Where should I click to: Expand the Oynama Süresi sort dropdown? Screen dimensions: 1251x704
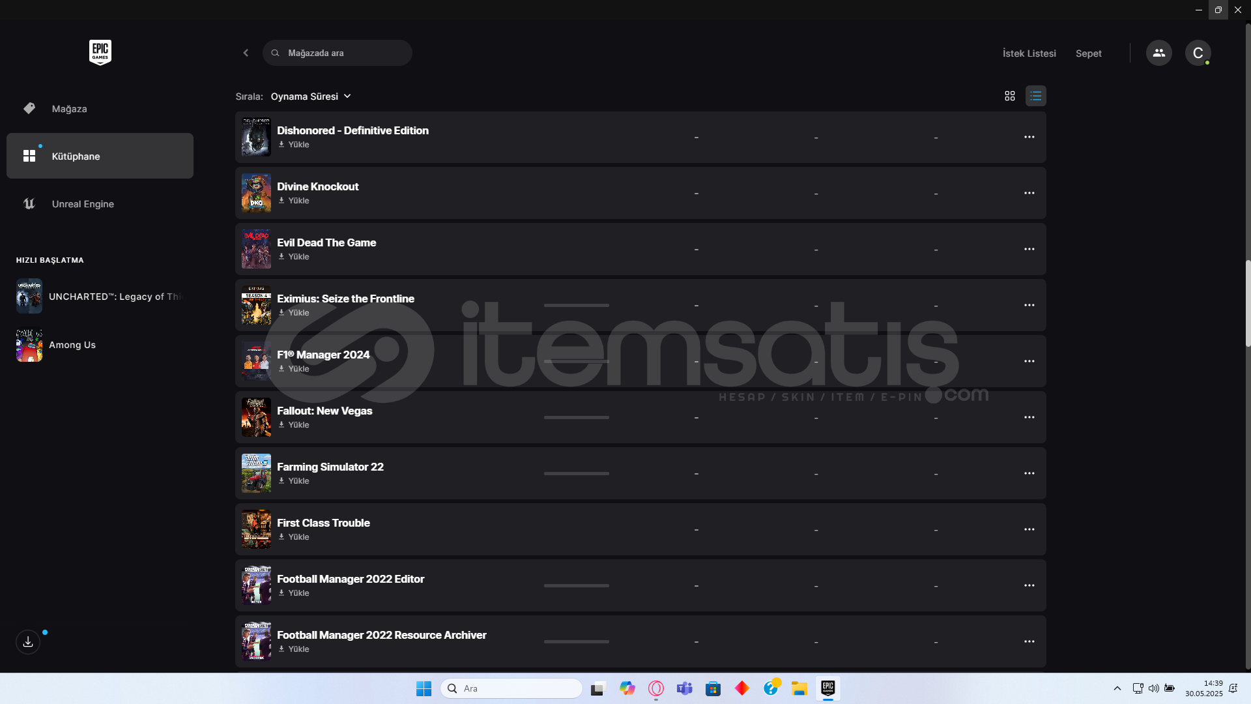[x=311, y=96]
